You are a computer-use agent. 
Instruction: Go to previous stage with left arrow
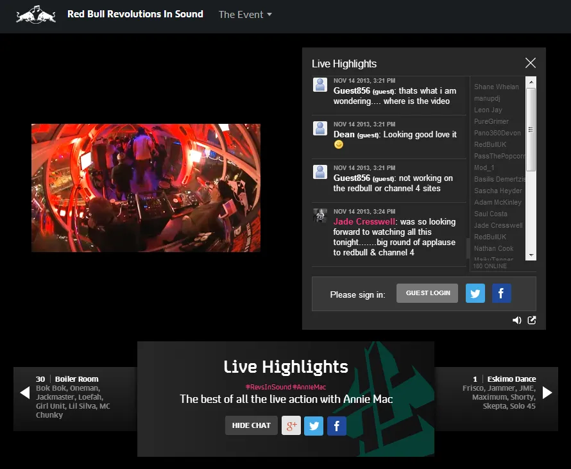(x=25, y=393)
